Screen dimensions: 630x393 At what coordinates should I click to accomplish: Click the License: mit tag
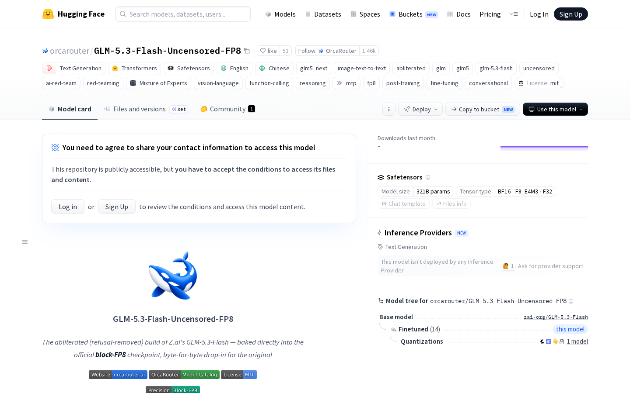pyautogui.click(x=539, y=83)
